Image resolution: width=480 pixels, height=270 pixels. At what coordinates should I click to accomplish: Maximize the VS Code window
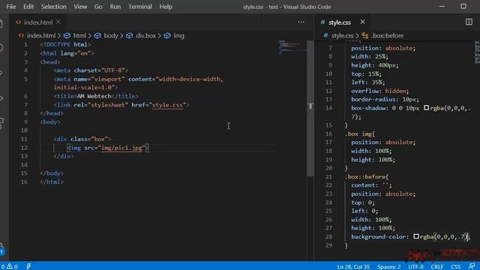(x=463, y=7)
